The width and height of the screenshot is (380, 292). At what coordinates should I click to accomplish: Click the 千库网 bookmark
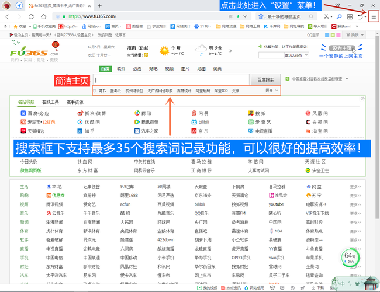[x=272, y=26]
